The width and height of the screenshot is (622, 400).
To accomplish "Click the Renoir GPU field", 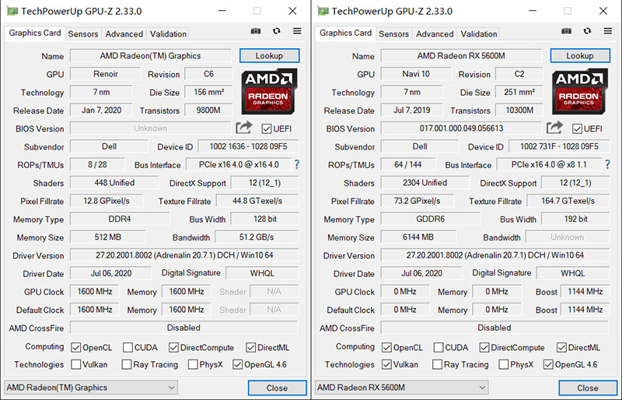I will [x=106, y=74].
